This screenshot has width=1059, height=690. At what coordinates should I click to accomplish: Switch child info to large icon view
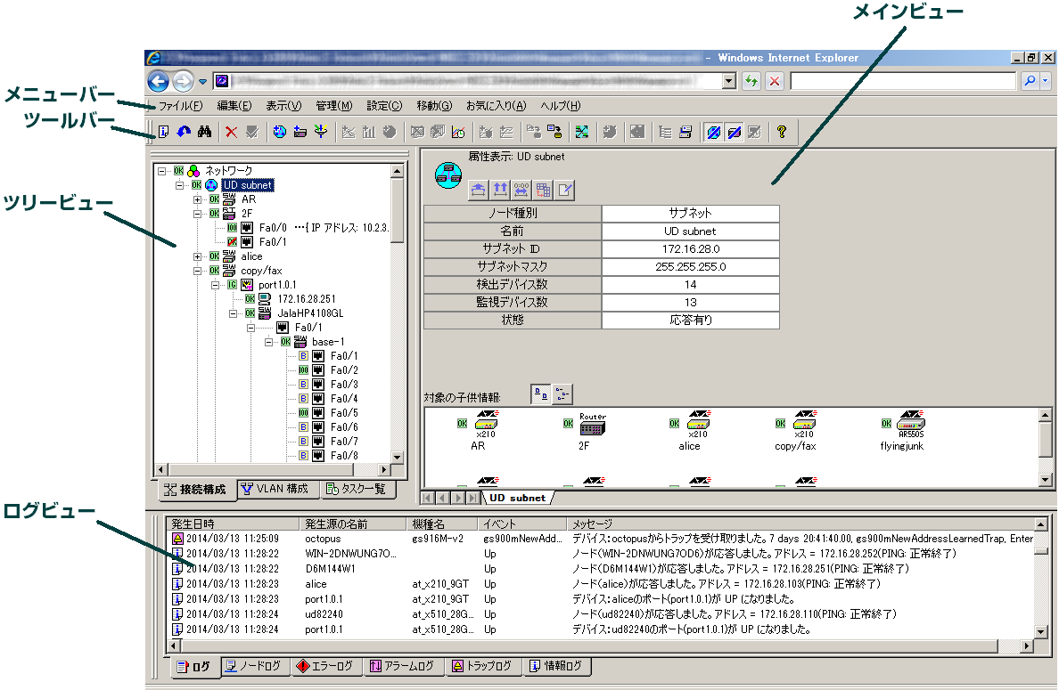540,394
